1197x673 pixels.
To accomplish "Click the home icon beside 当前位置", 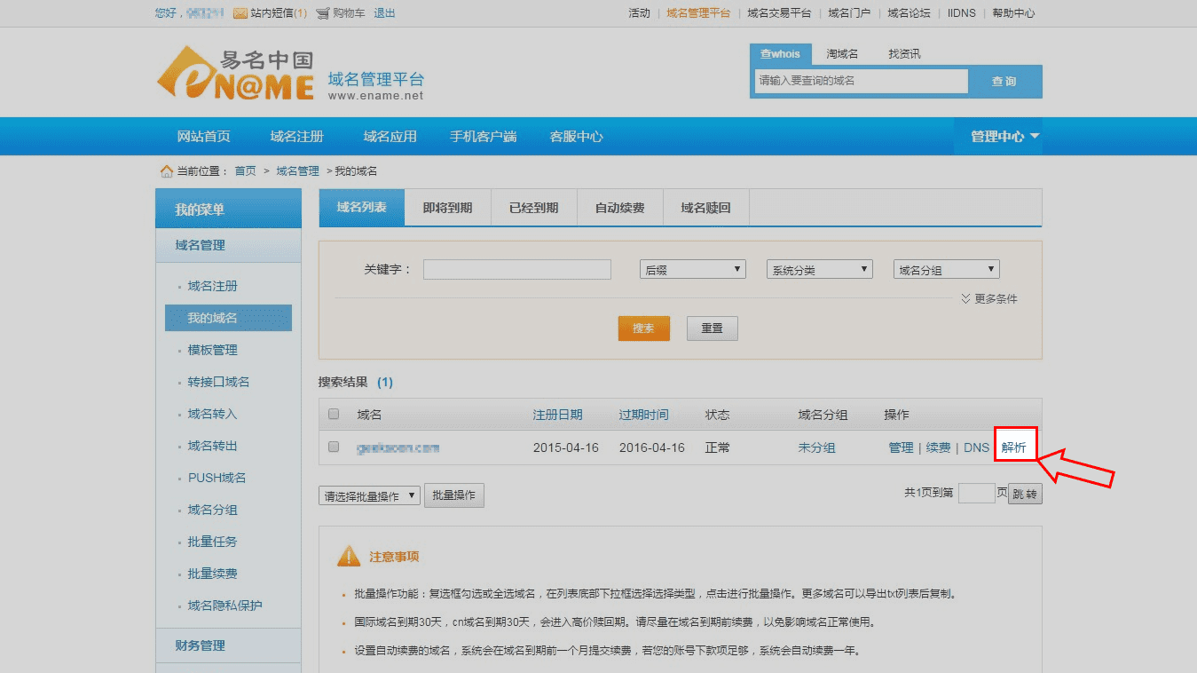I will coord(166,170).
